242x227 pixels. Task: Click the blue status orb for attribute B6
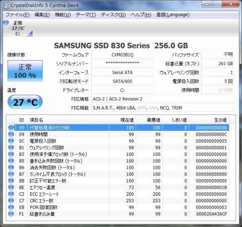[x=11, y=167]
